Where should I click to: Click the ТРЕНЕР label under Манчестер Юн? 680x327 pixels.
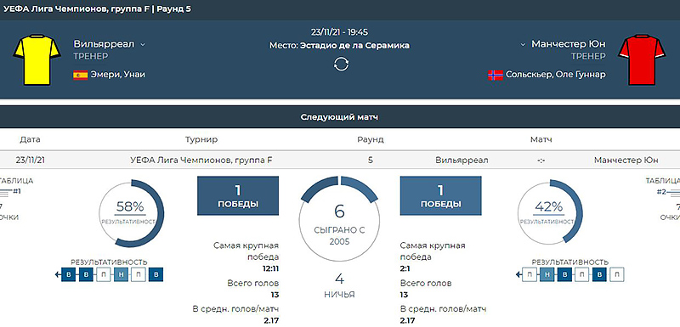tap(588, 56)
